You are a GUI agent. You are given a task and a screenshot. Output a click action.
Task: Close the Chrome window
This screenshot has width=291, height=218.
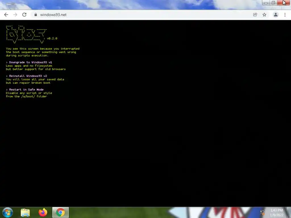point(284,3)
